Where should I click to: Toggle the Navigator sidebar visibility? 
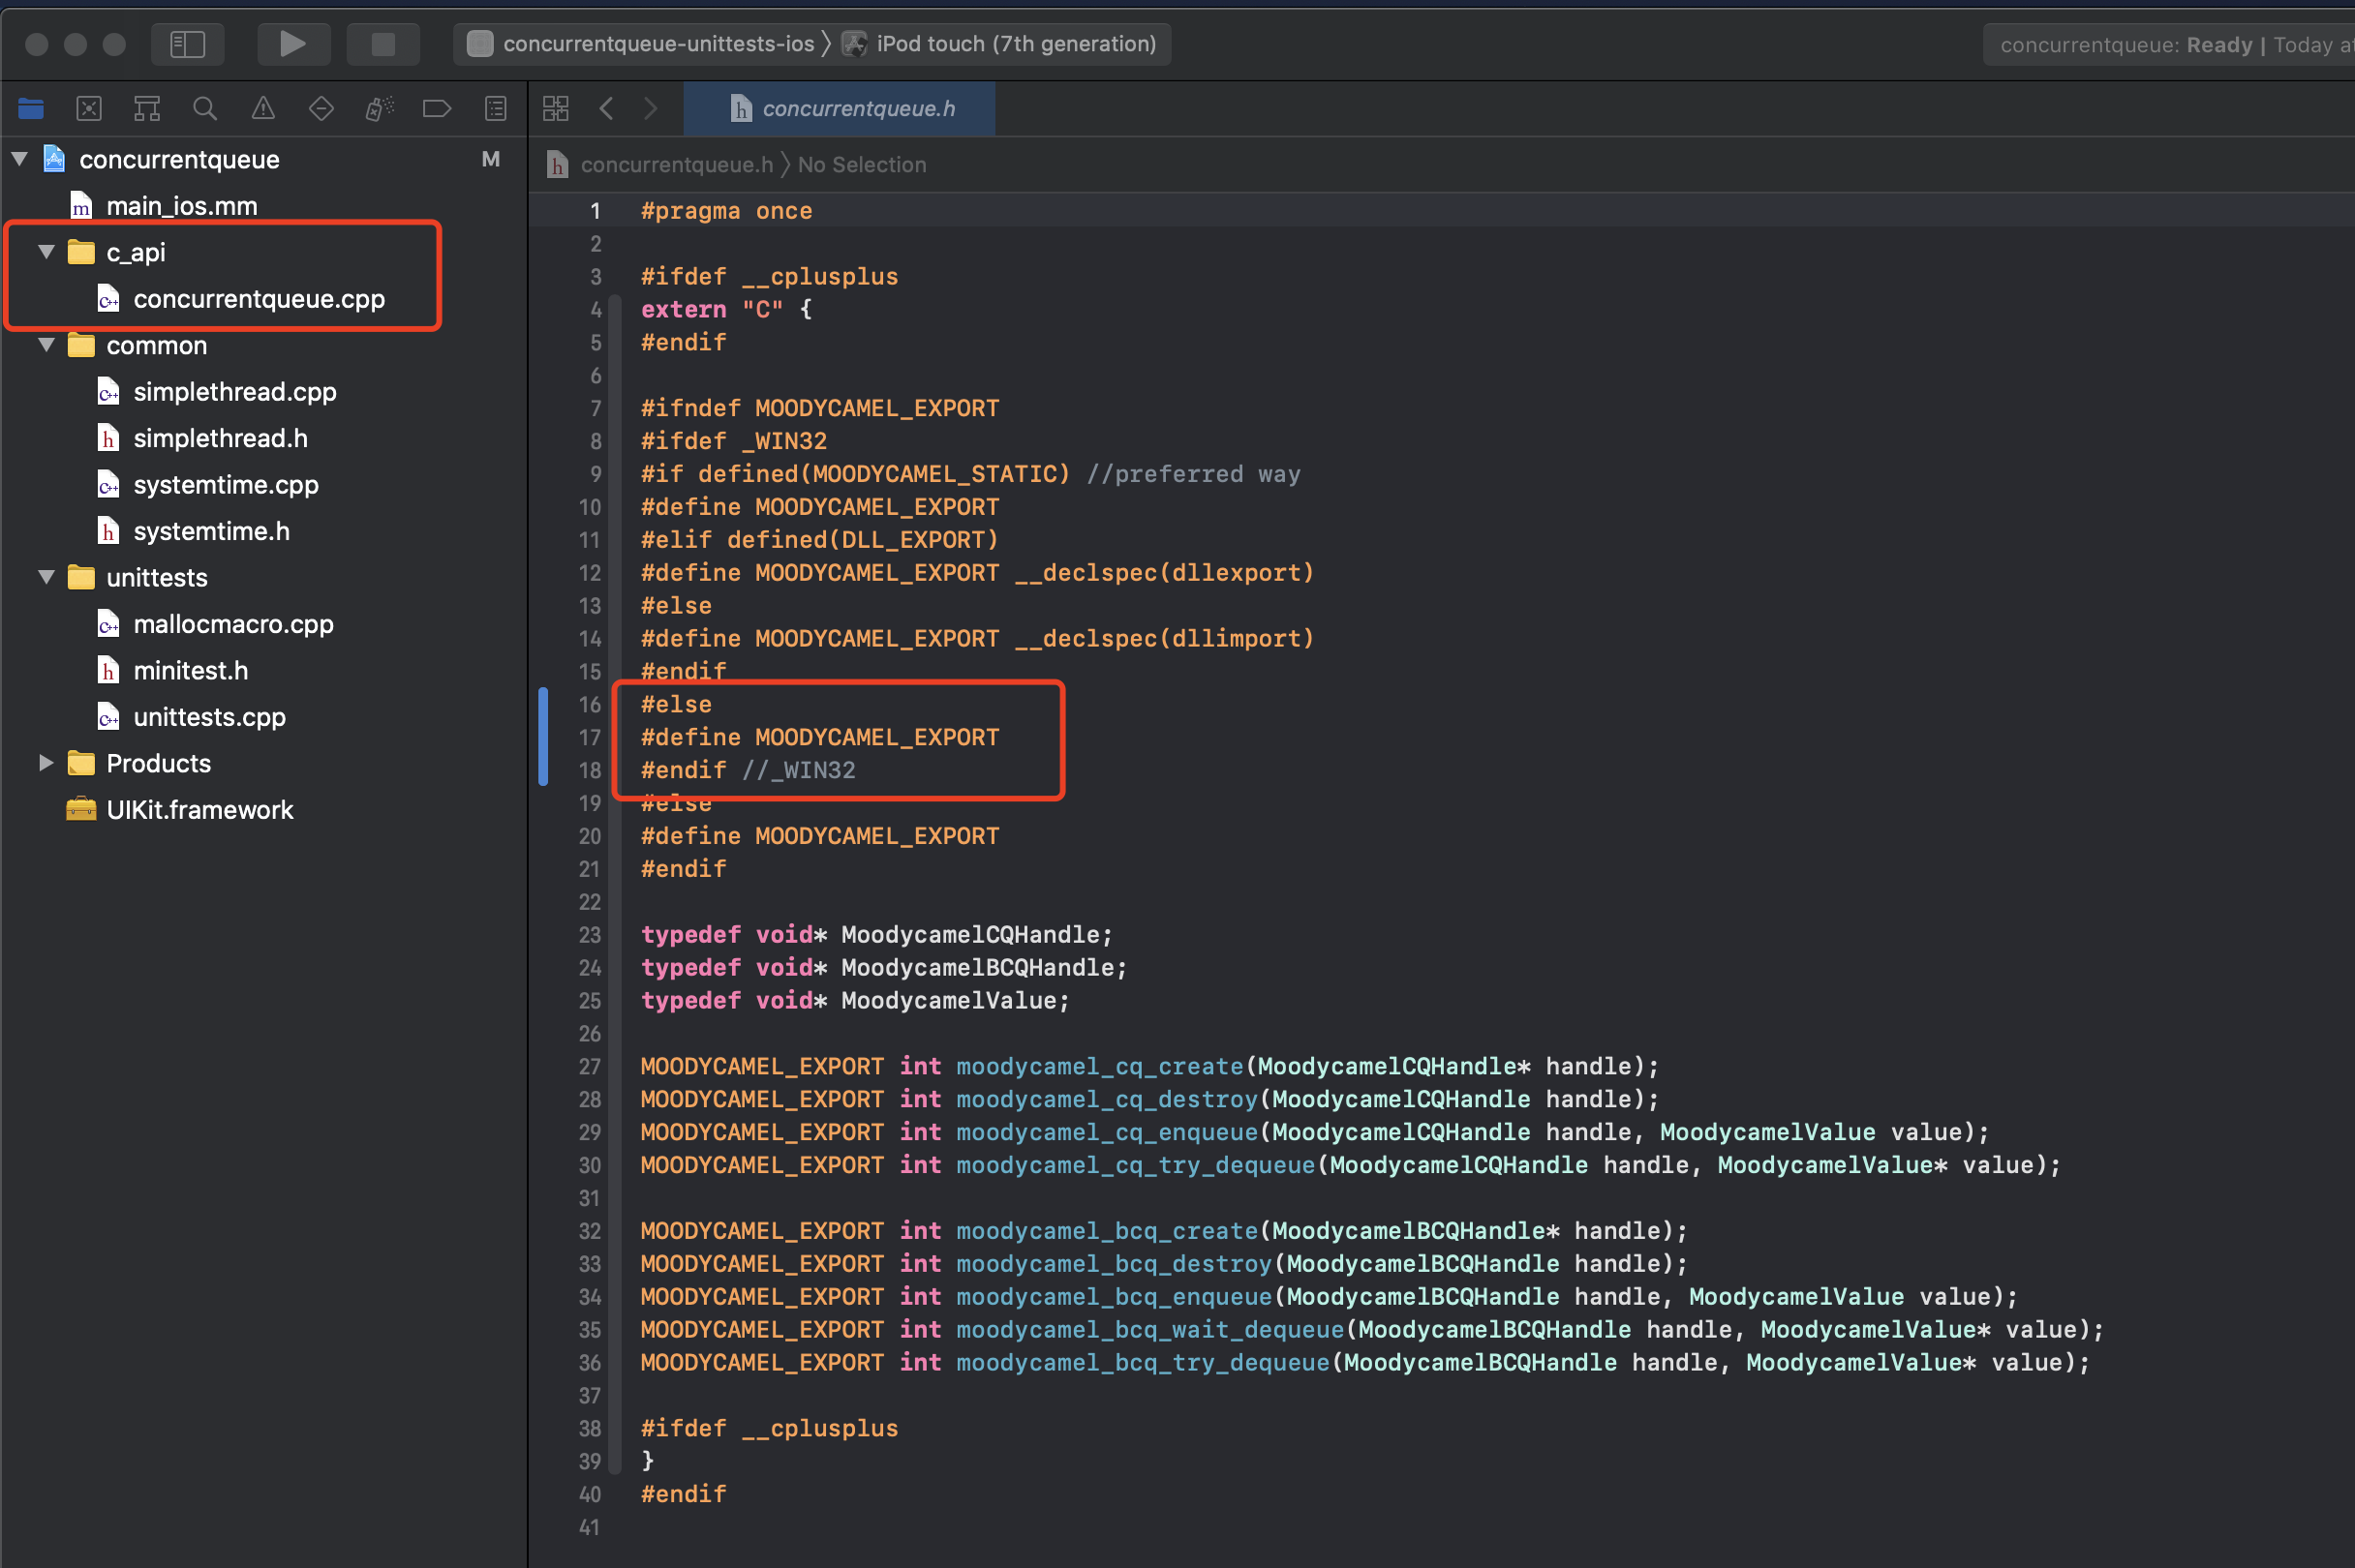point(188,44)
